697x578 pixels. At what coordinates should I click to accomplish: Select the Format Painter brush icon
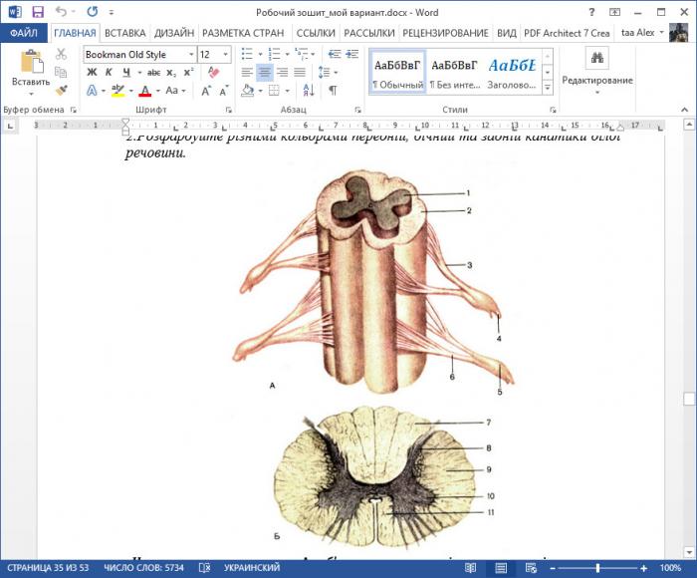pos(62,90)
